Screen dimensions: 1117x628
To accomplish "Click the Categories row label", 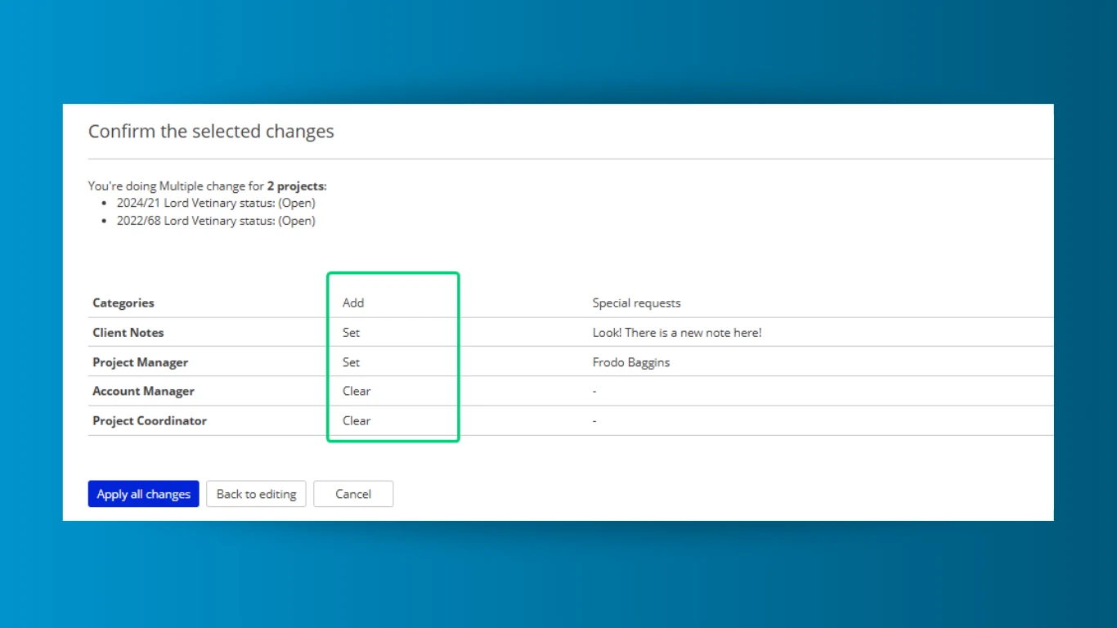I will point(123,303).
